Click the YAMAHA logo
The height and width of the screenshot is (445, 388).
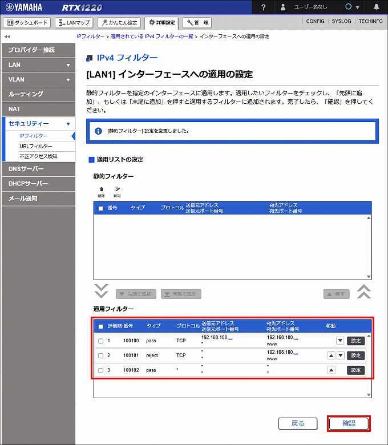point(24,7)
